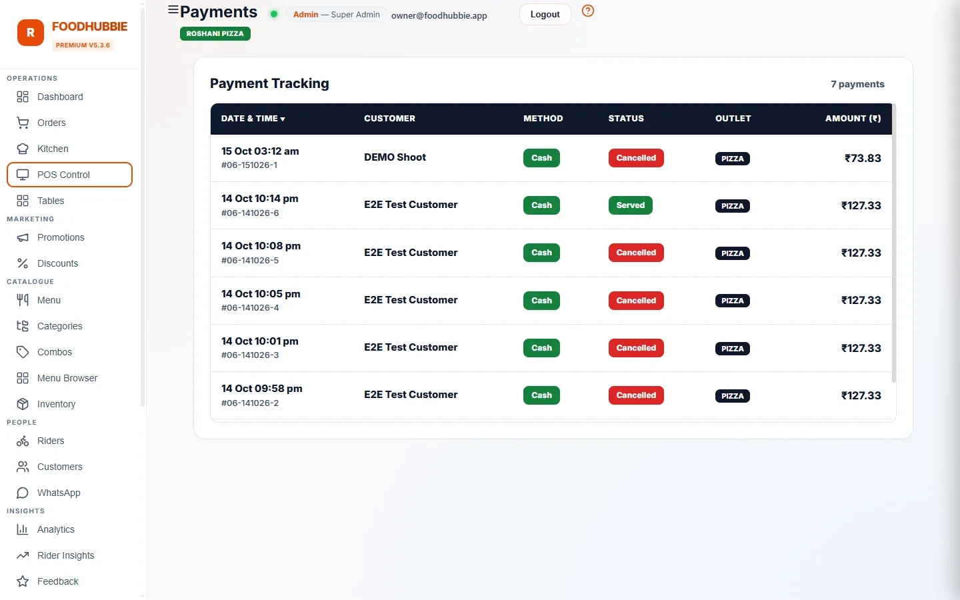Click the Admin — Super Admin role badge
960x600 pixels.
(337, 14)
